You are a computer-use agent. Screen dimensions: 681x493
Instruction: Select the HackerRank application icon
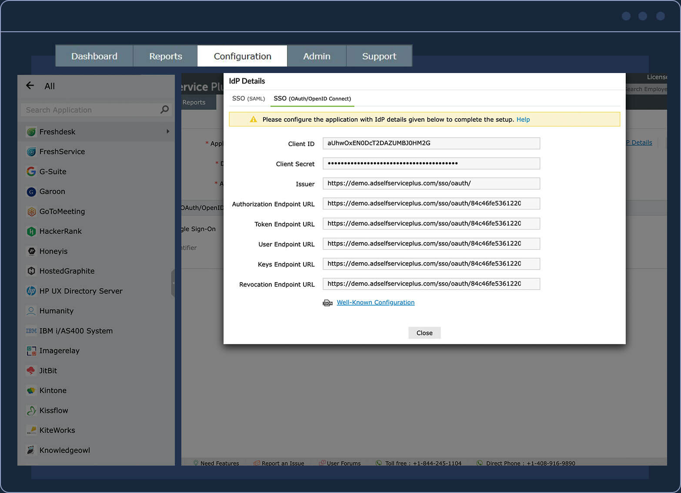pyautogui.click(x=31, y=231)
